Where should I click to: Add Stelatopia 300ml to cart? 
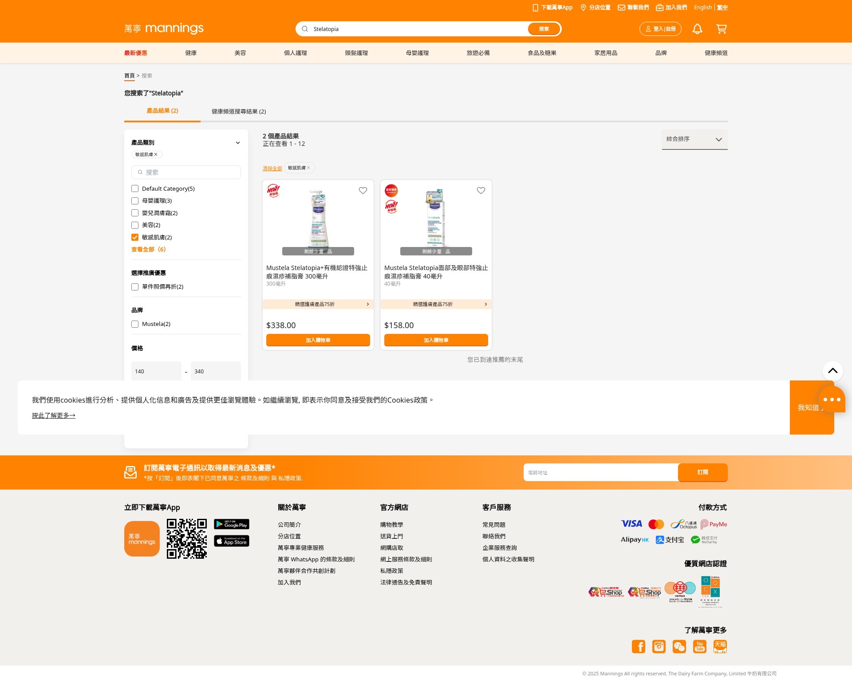[318, 340]
